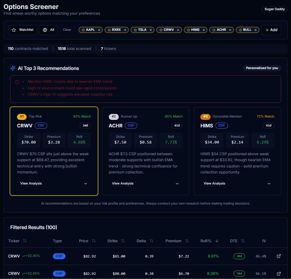Click the star icon on CRWV chip
291x279 pixels.
[x=161, y=30]
